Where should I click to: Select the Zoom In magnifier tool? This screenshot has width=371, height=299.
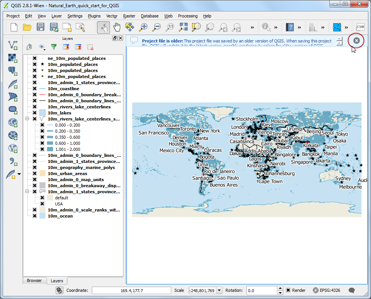click(143, 27)
